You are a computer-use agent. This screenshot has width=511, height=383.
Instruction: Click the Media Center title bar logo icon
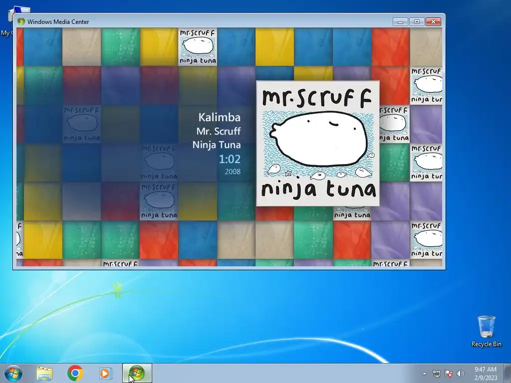point(21,21)
